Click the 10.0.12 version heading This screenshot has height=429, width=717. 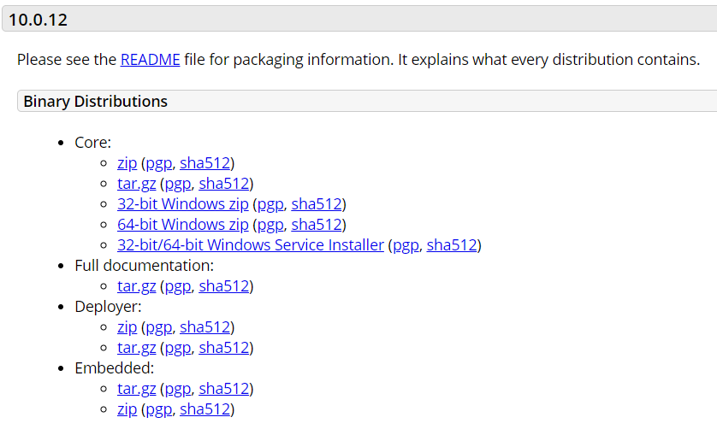[38, 20]
